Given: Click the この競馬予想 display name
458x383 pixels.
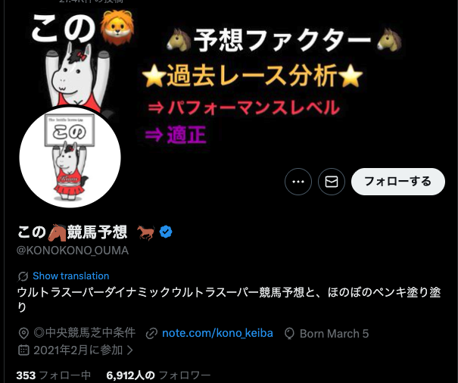Looking at the screenshot, I should (x=72, y=232).
